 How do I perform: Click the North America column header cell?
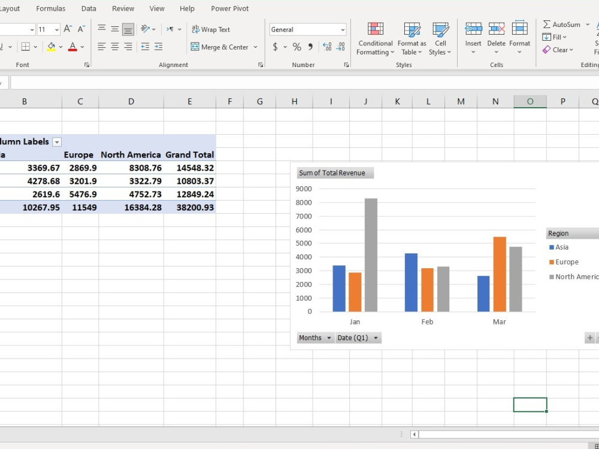(131, 154)
